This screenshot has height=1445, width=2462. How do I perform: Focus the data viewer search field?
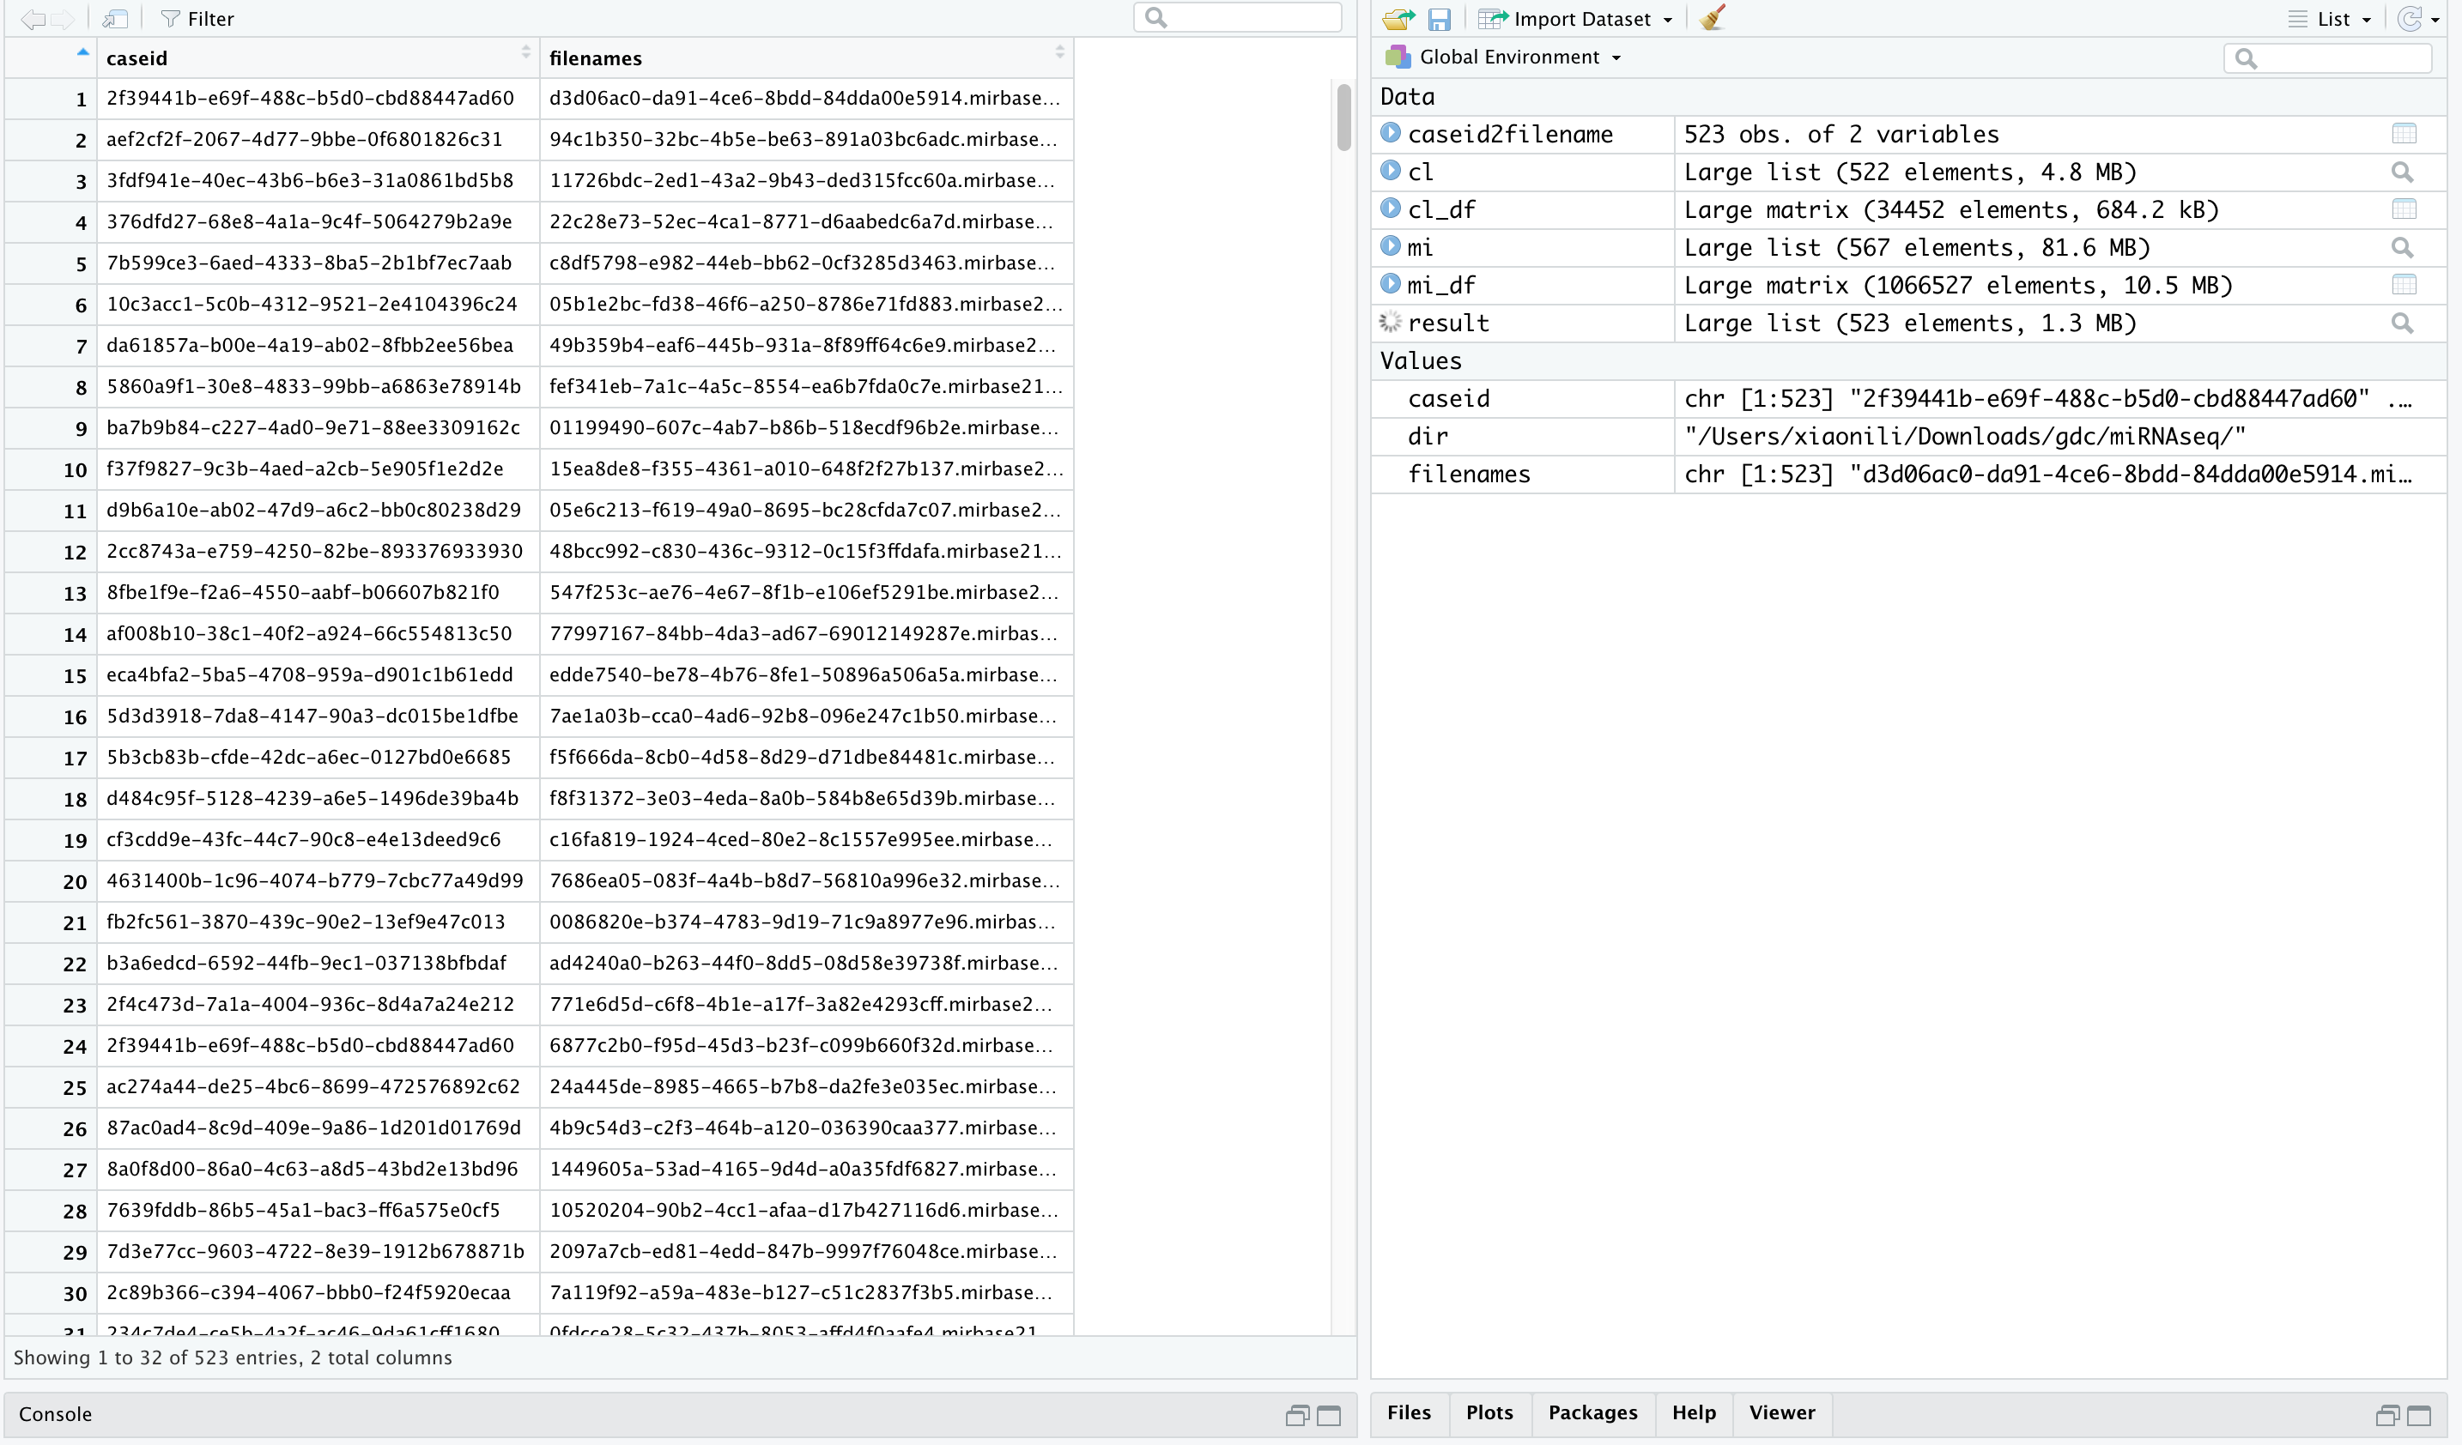coord(1237,17)
